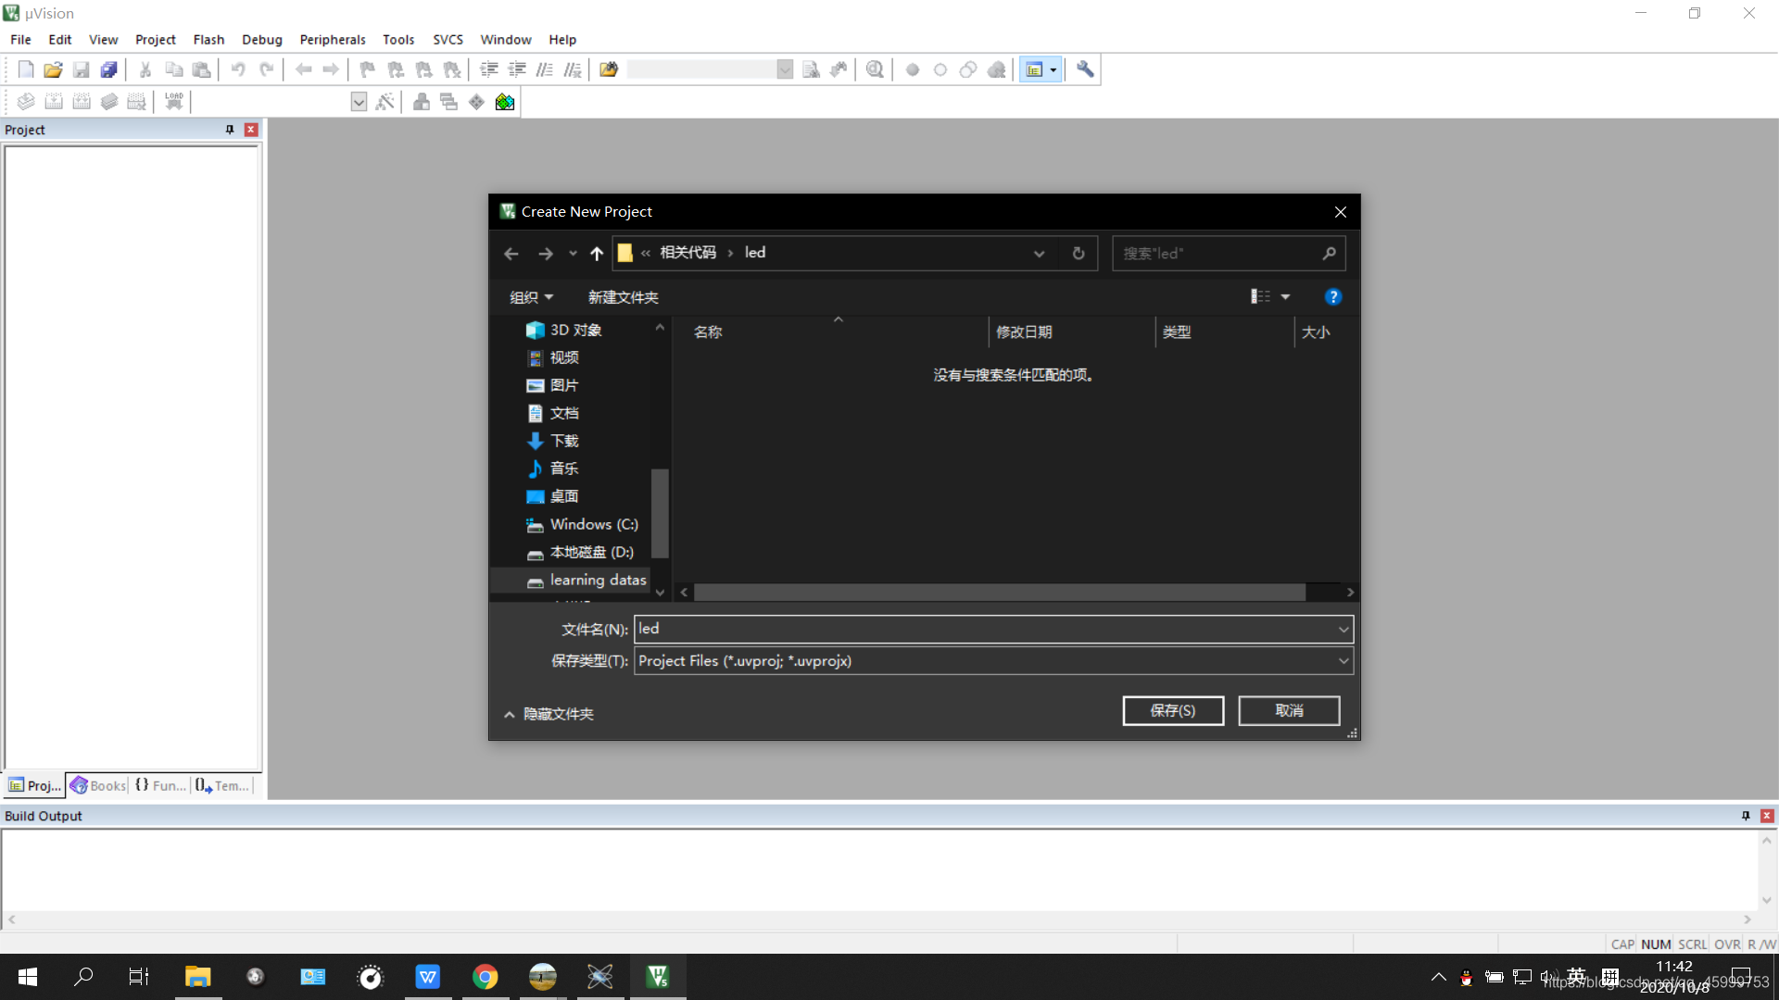Screen dimensions: 1779x1000
Task: Open the 组织 organize dropdown
Action: (x=531, y=297)
